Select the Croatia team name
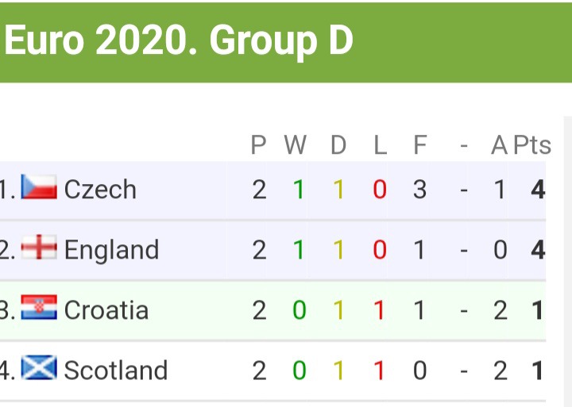Viewport: 572px width, 407px height. click(106, 310)
